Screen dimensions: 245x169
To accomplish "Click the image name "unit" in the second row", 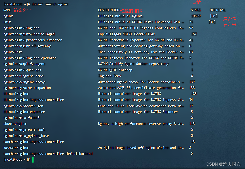I will coord(7,22).
